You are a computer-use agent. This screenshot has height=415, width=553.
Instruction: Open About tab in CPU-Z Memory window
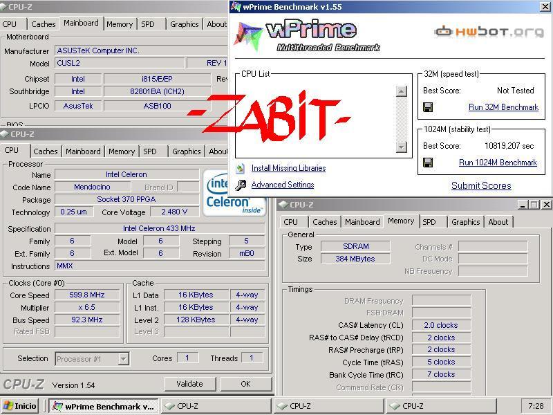click(x=498, y=222)
